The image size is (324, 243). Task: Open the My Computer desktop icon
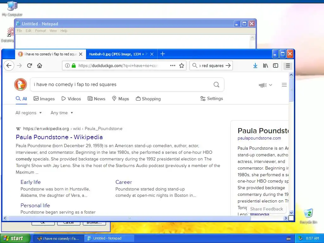[12, 9]
